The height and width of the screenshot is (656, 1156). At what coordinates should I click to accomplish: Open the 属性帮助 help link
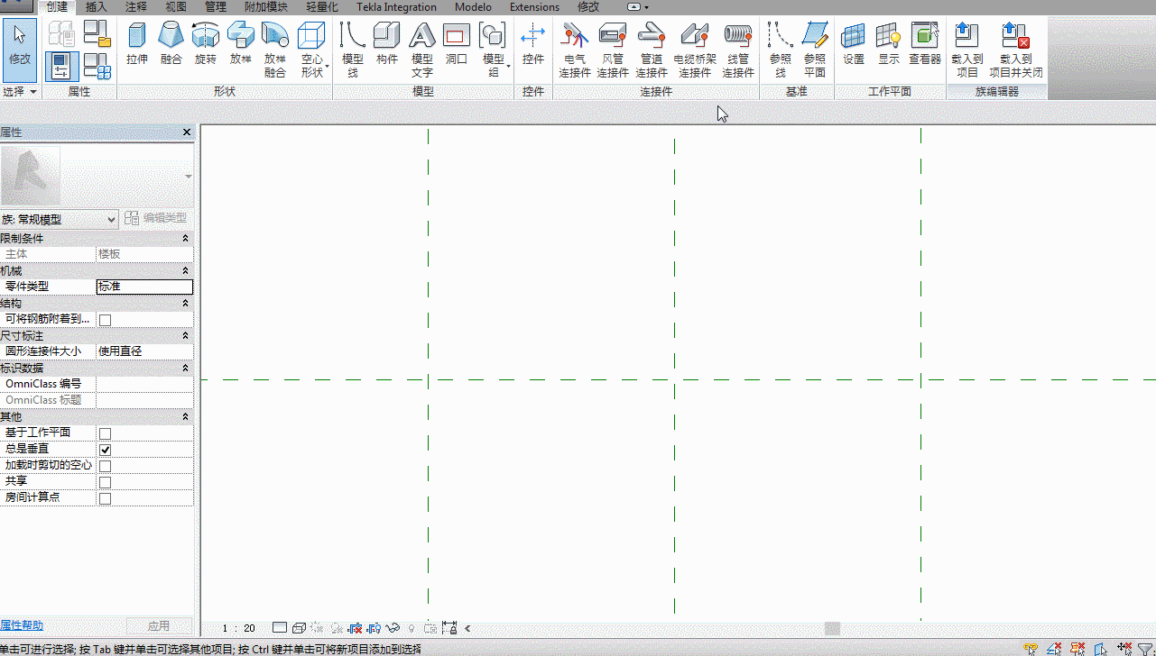[22, 625]
